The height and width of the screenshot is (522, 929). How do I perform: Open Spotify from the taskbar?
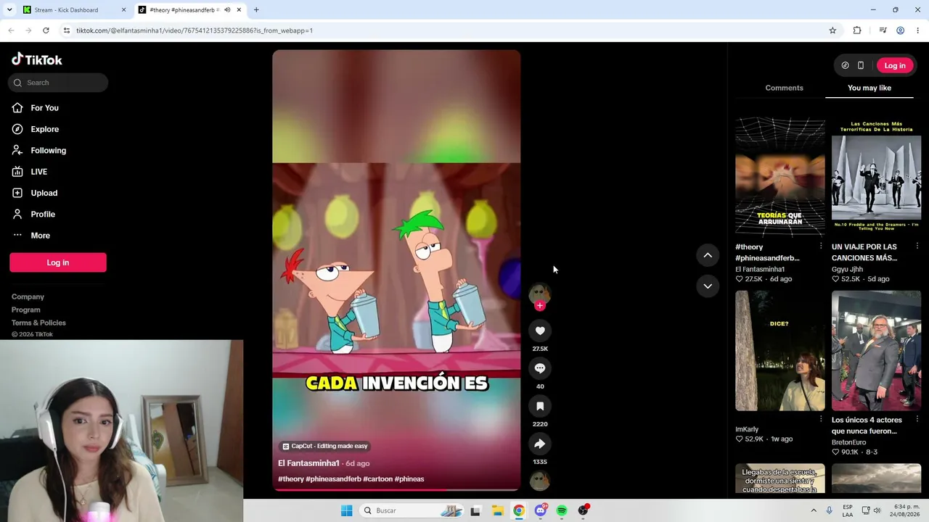click(x=562, y=510)
